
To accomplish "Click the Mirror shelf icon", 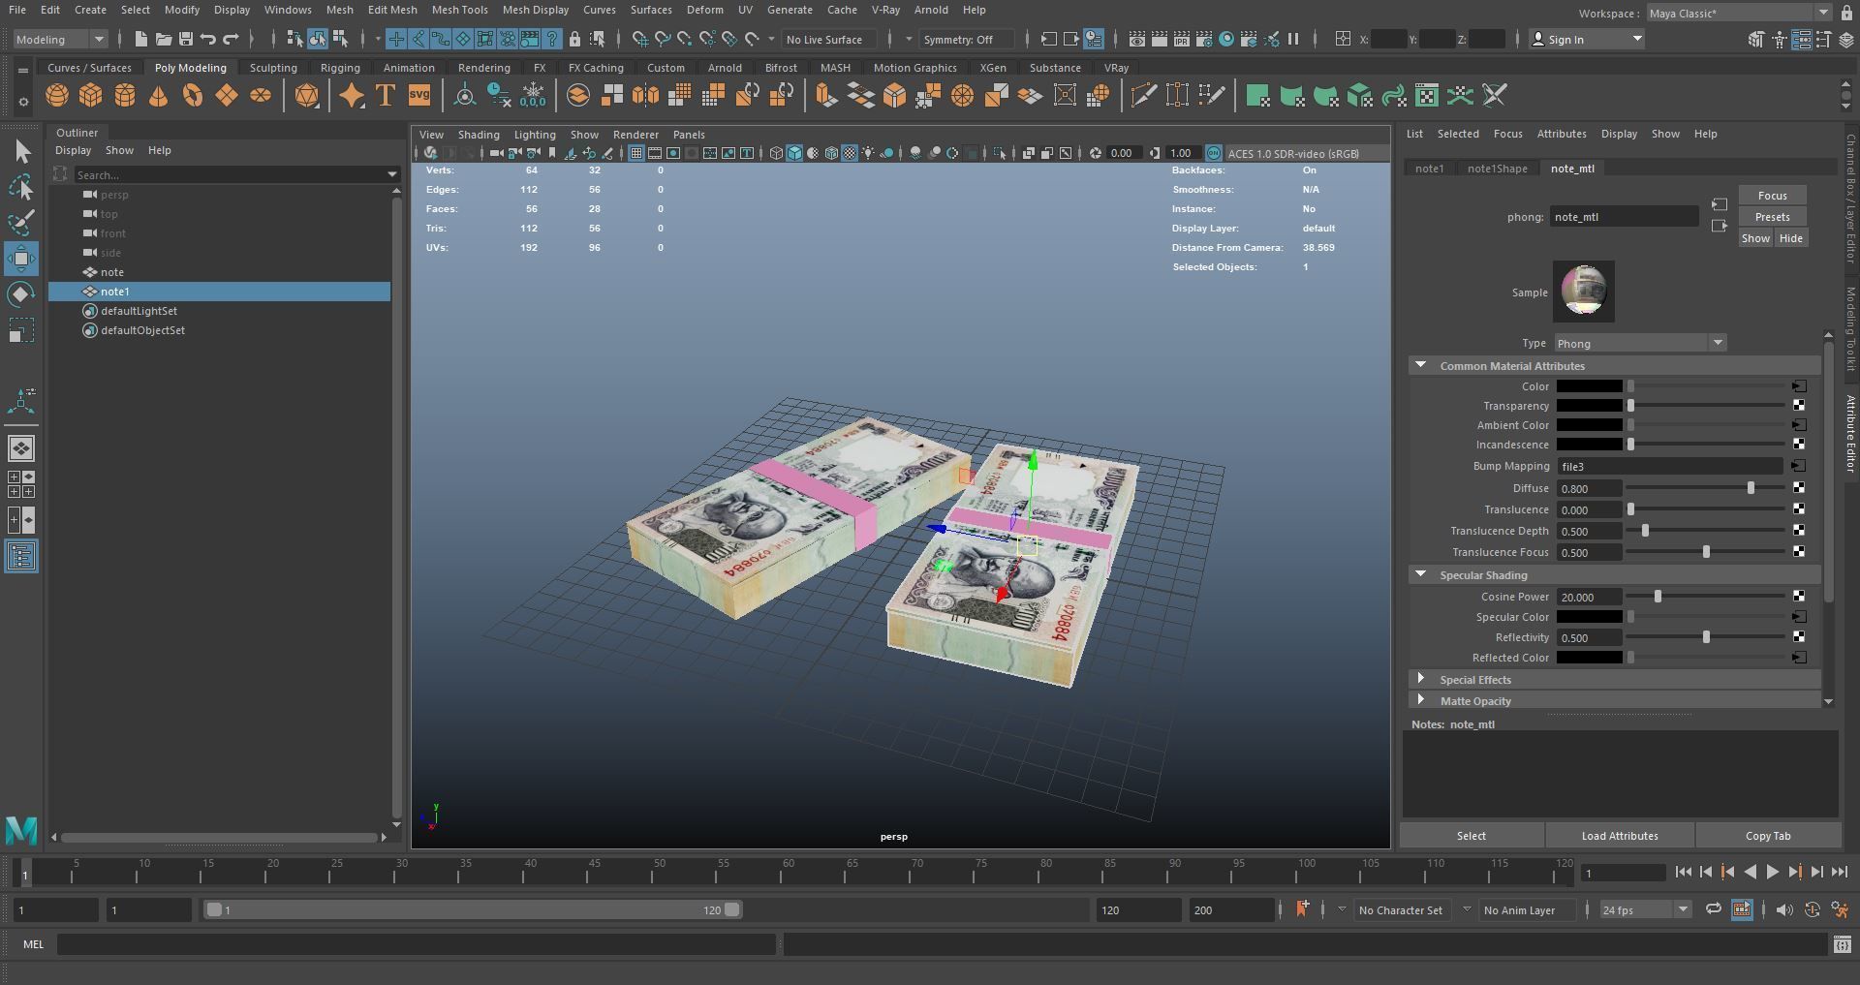I will pos(645,96).
